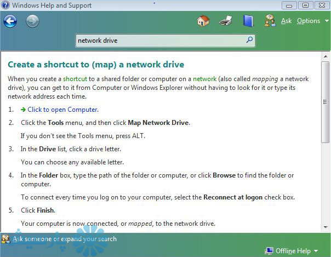Expand the Options dropdown arrow
The height and width of the screenshot is (257, 331).
click(x=327, y=21)
